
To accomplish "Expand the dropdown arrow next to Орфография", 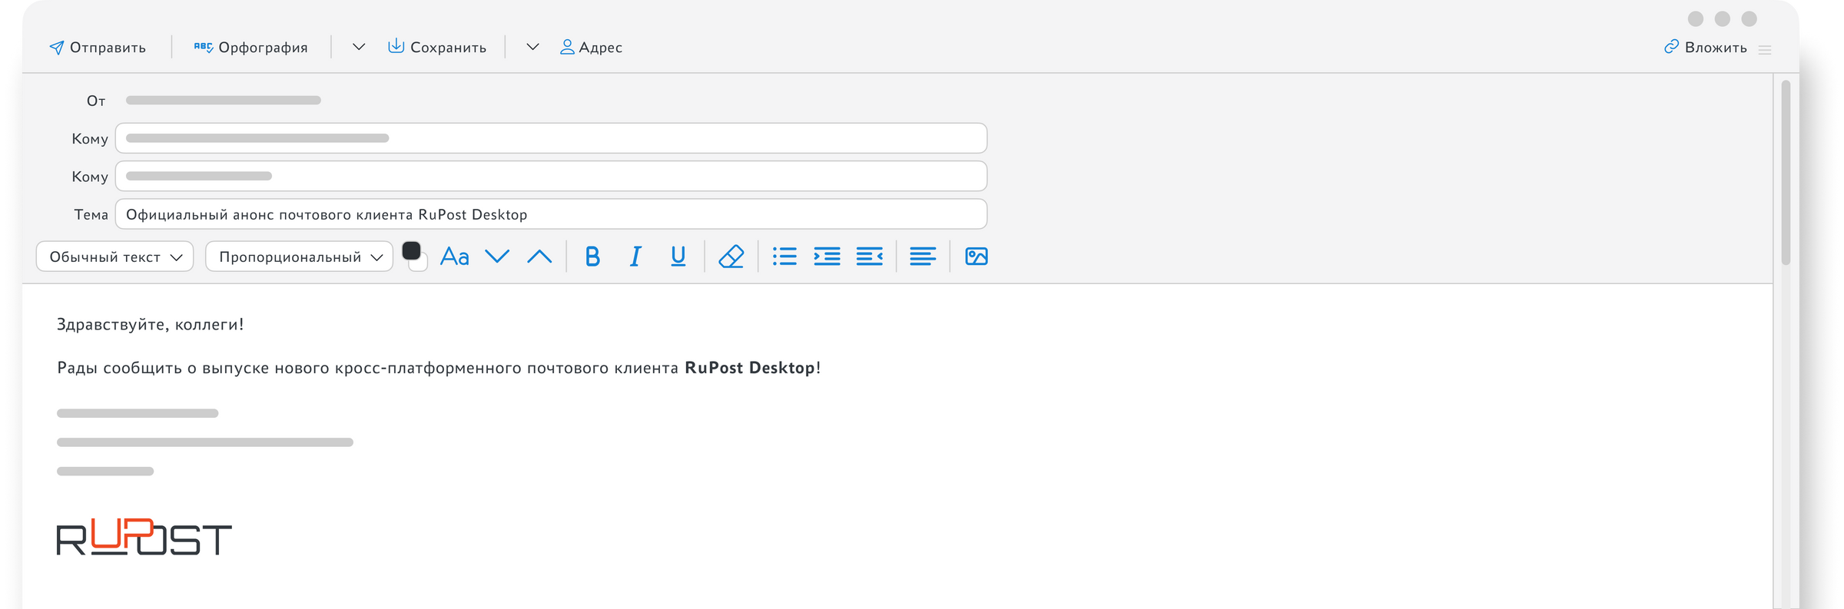I will click(359, 48).
